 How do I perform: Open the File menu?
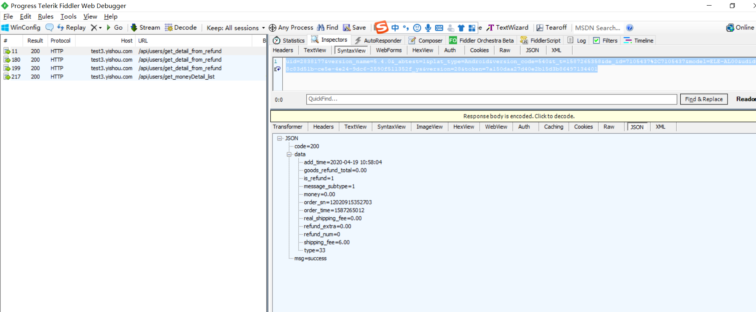click(x=8, y=16)
